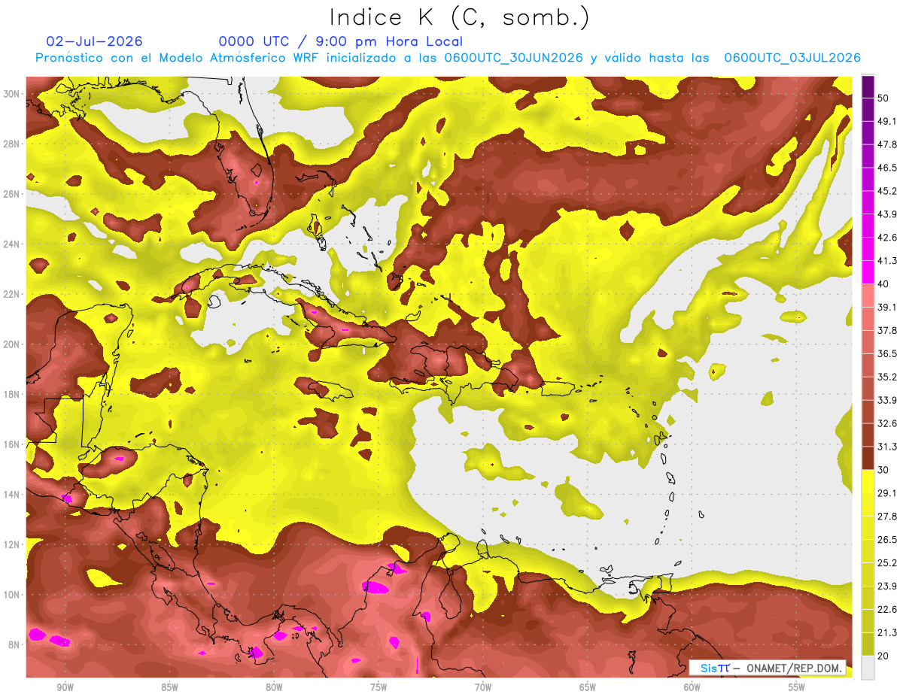Click the "16N" latitude axis label

pyautogui.click(x=11, y=444)
